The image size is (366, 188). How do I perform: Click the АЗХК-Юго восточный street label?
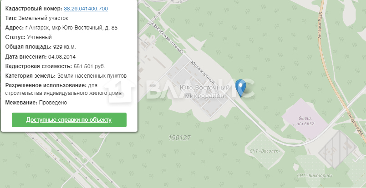(167, 38)
